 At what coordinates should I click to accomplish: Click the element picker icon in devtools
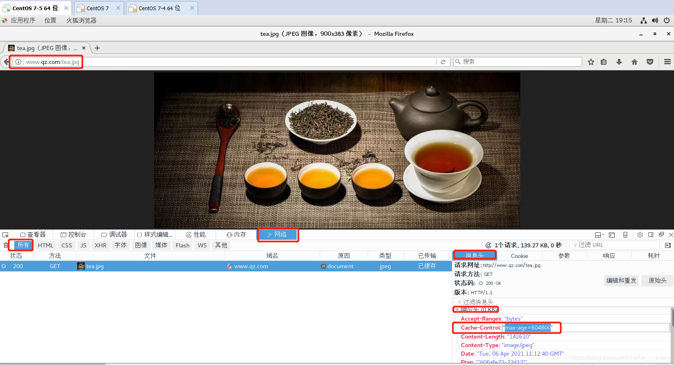coord(5,235)
